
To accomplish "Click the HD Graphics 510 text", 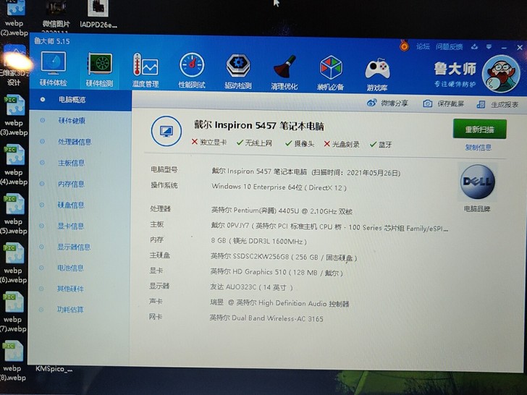I will tap(277, 272).
